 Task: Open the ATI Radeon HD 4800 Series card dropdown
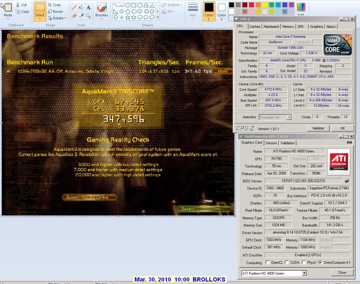(x=304, y=273)
